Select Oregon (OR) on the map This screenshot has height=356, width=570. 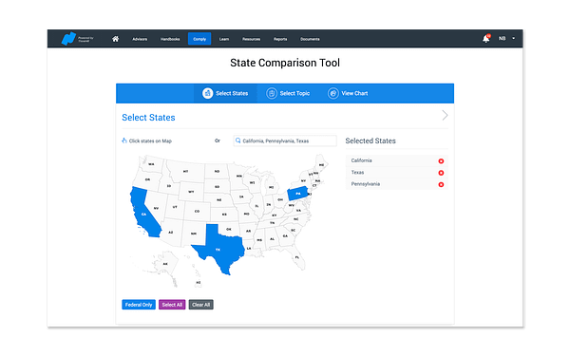click(x=147, y=179)
